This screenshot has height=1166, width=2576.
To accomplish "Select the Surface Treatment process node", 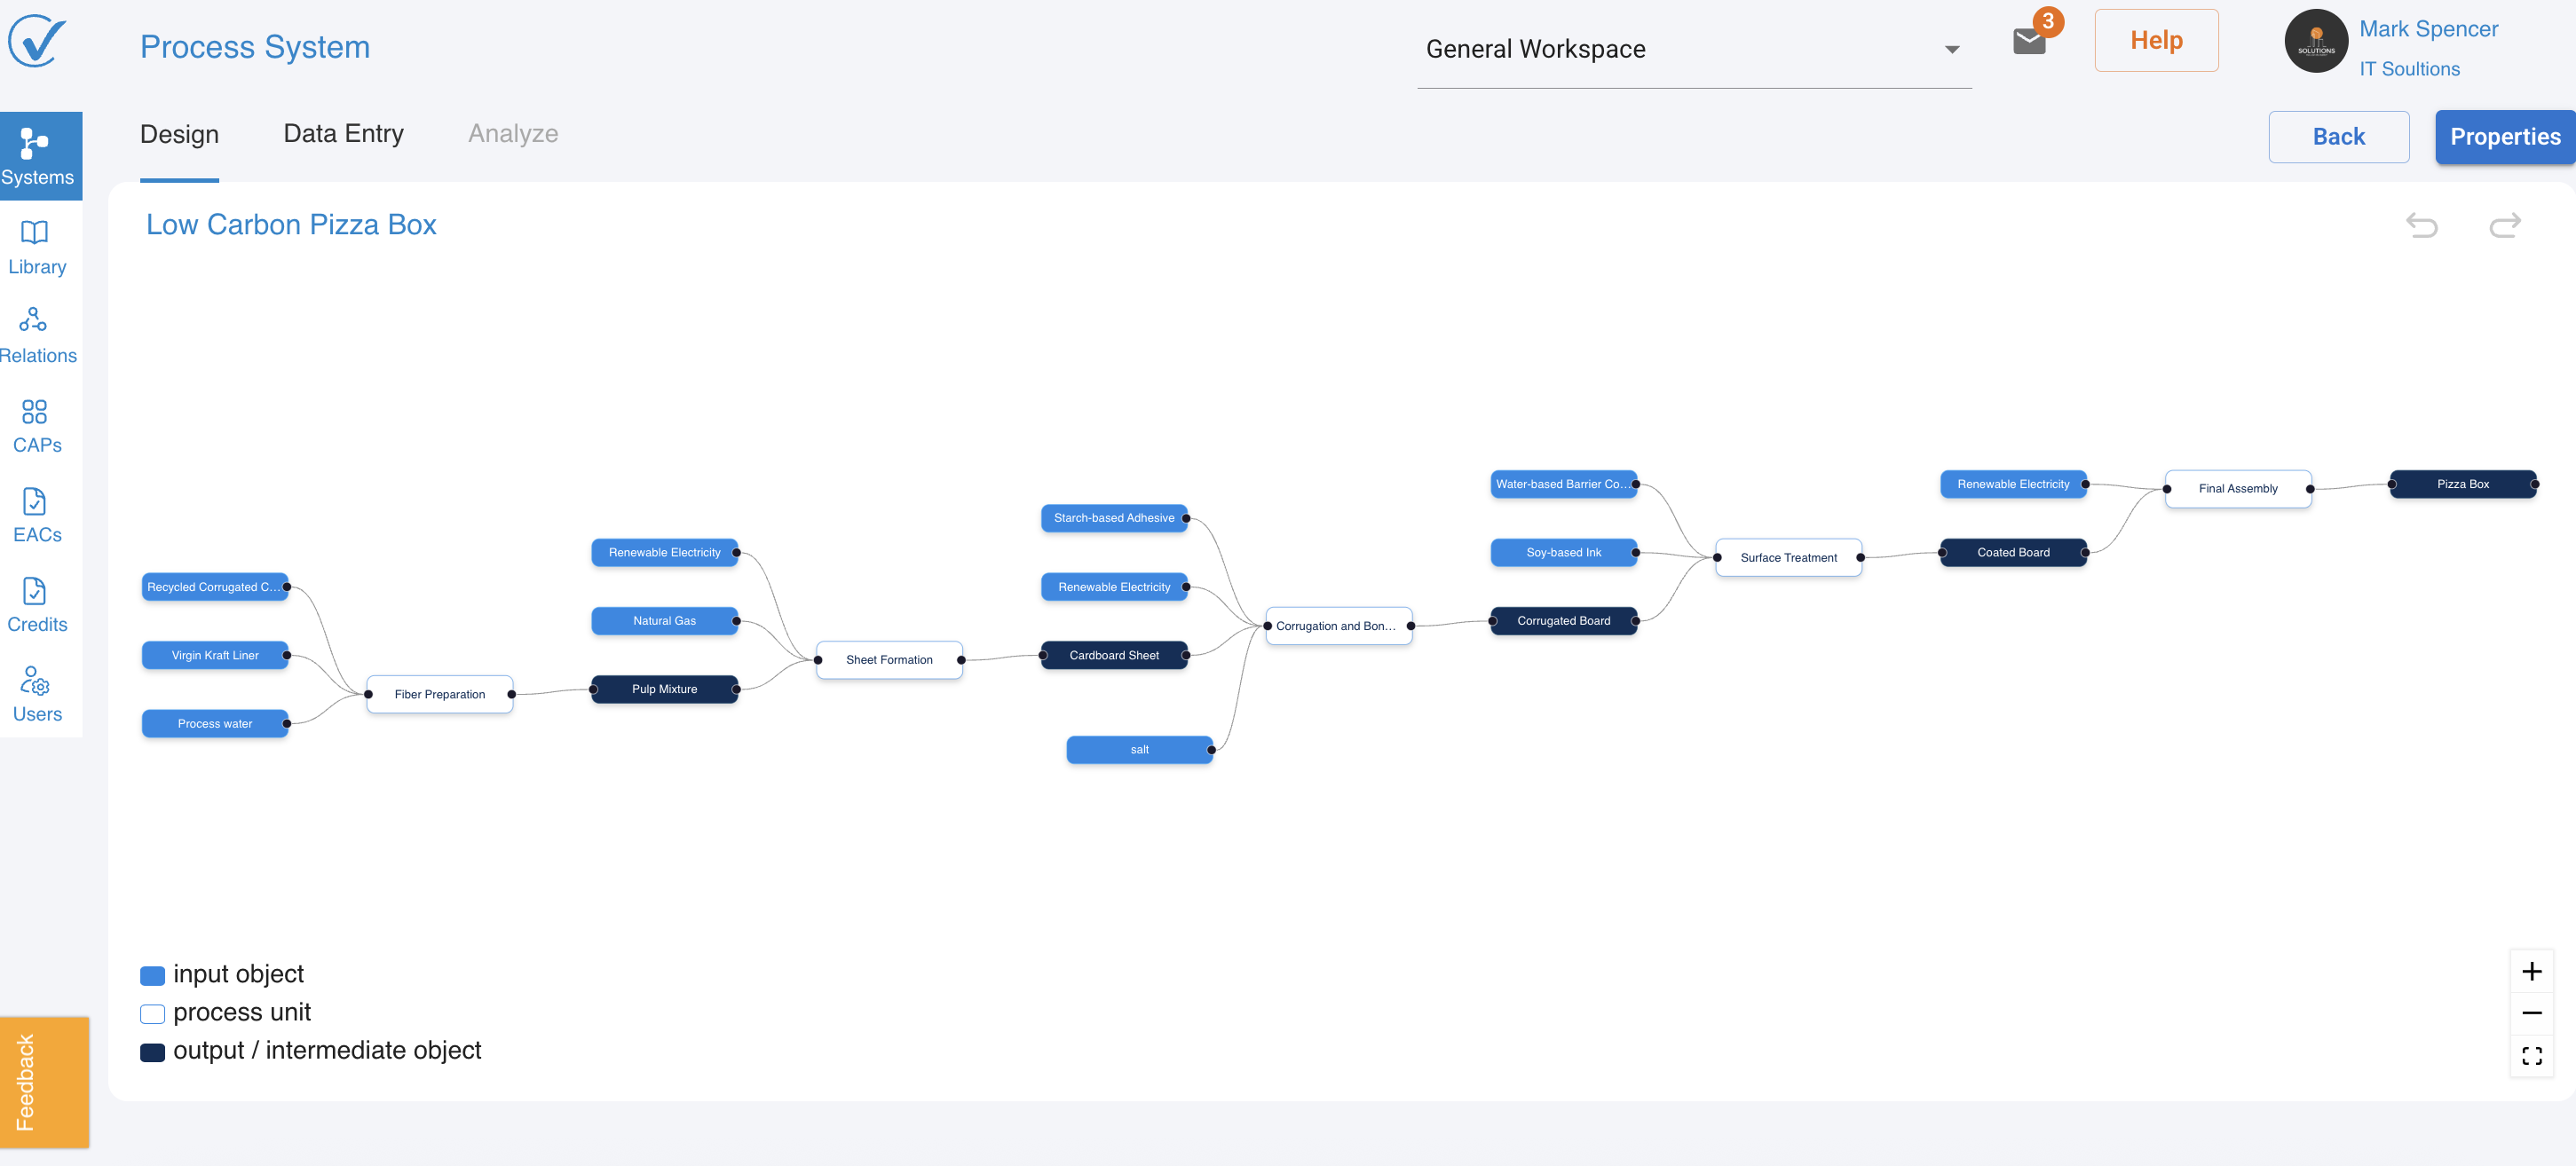I will [x=1788, y=557].
